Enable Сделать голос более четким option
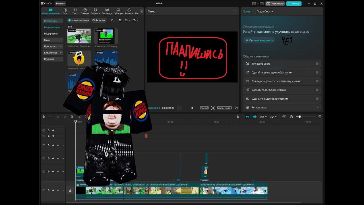 [x=317, y=90]
